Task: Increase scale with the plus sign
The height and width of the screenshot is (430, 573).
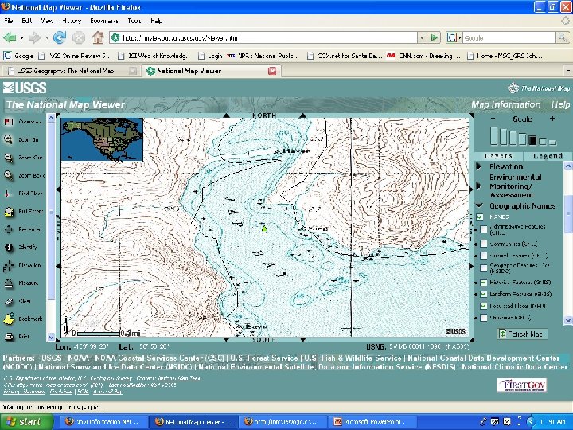Action: (x=552, y=119)
